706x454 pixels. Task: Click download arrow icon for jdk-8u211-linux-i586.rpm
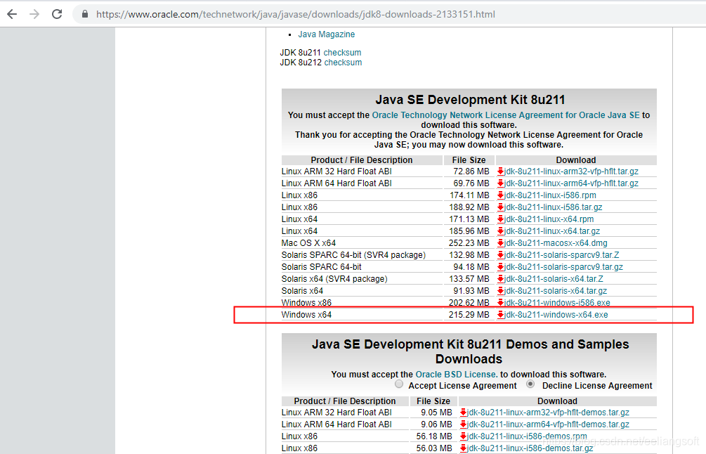500,195
